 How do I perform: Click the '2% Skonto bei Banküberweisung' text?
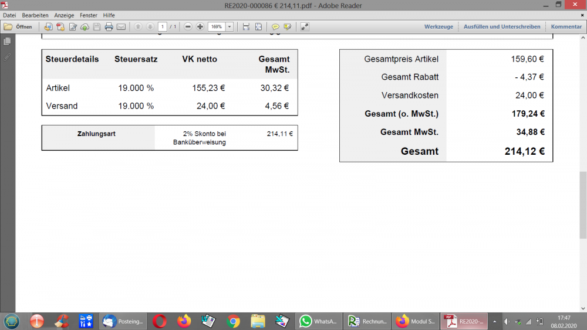(200, 138)
